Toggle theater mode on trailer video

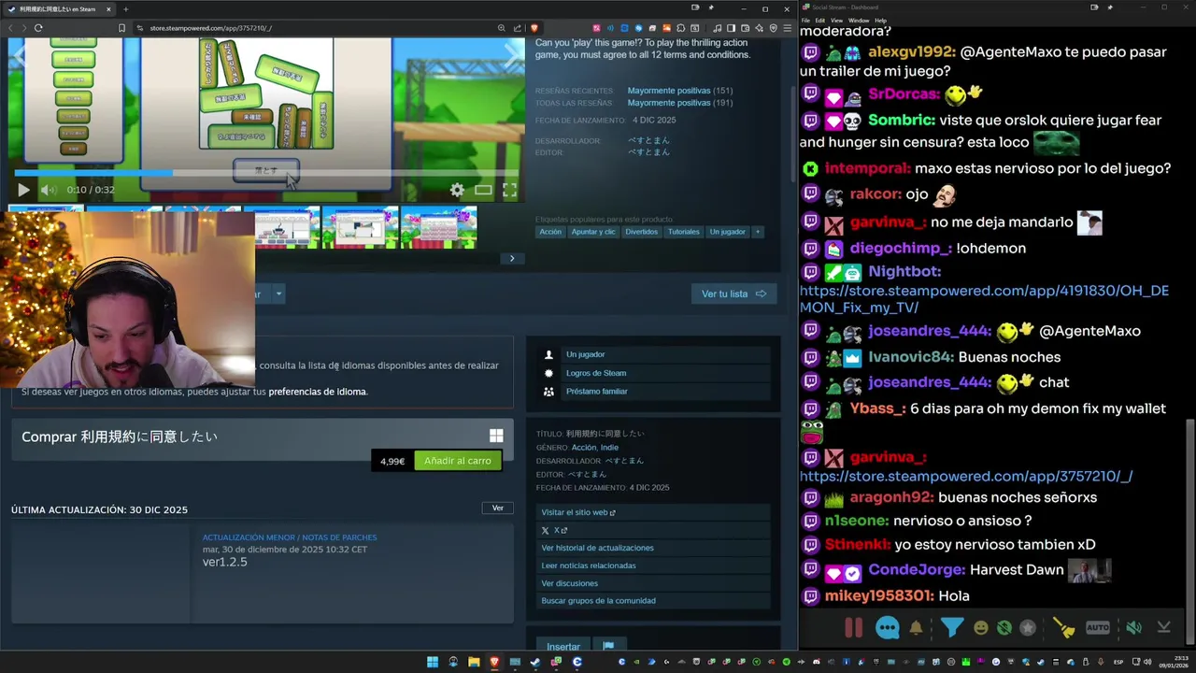483,190
